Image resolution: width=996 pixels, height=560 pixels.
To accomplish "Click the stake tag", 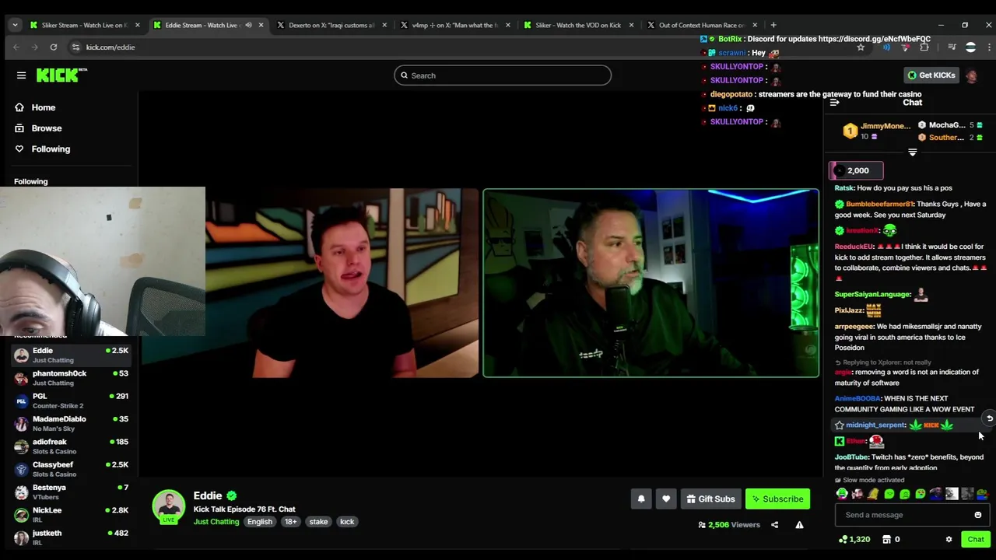I will 318,522.
